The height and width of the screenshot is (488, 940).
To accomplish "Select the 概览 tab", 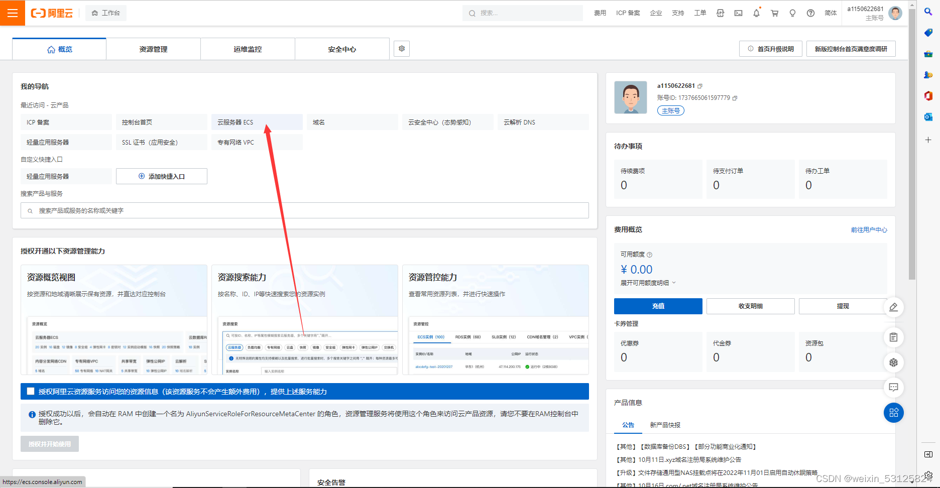I will 59,49.
